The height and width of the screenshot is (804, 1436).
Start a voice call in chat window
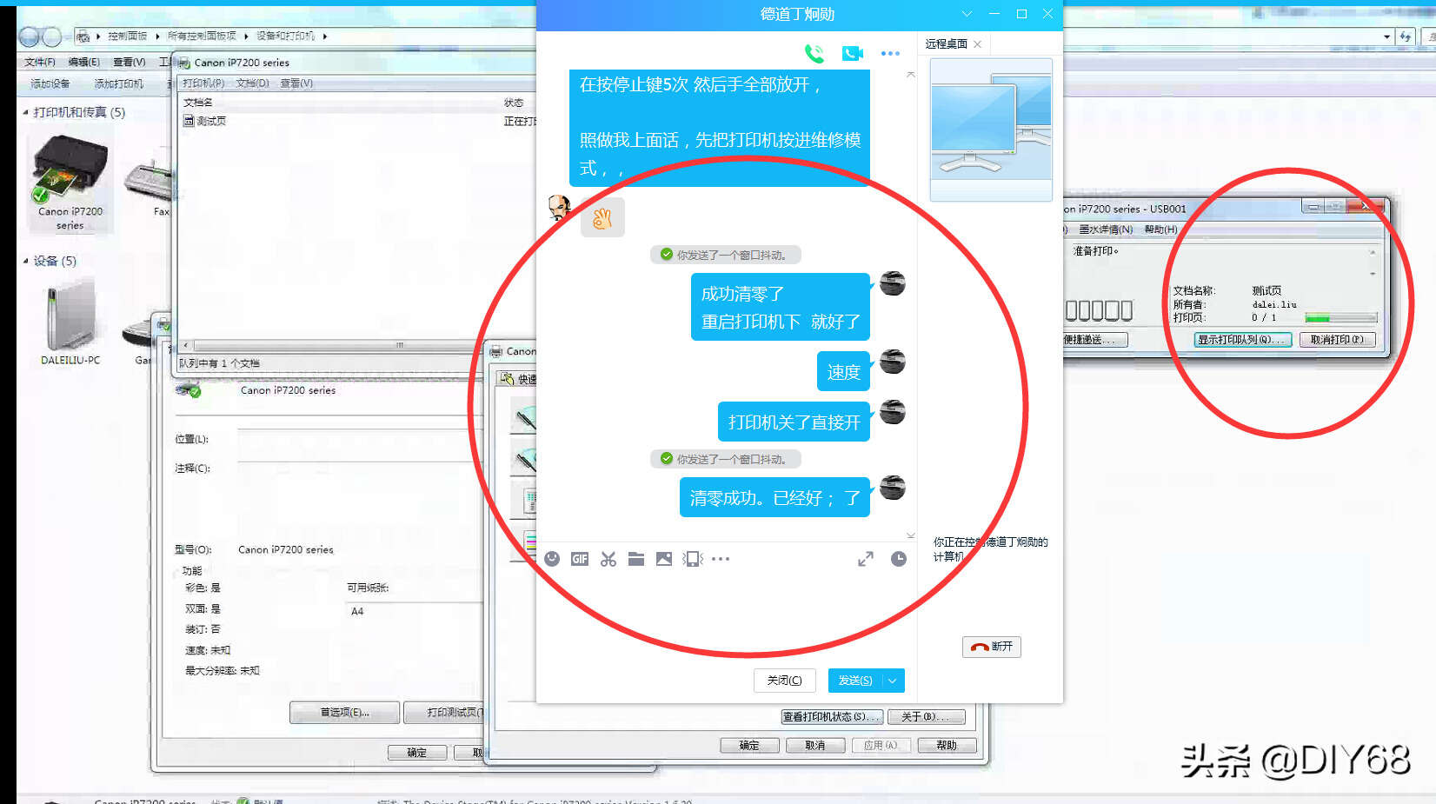click(x=814, y=54)
